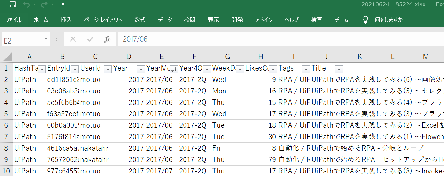Viewport: 444px width, 176px height.
Task: Save the workbook with the floppy icon
Action: pos(12,4)
